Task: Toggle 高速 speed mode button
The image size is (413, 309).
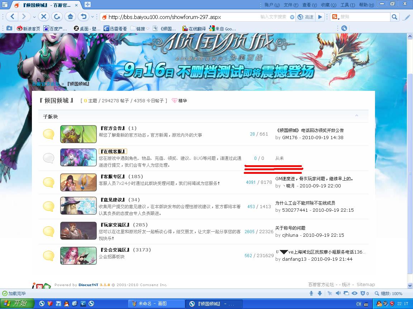Action: (x=305, y=17)
